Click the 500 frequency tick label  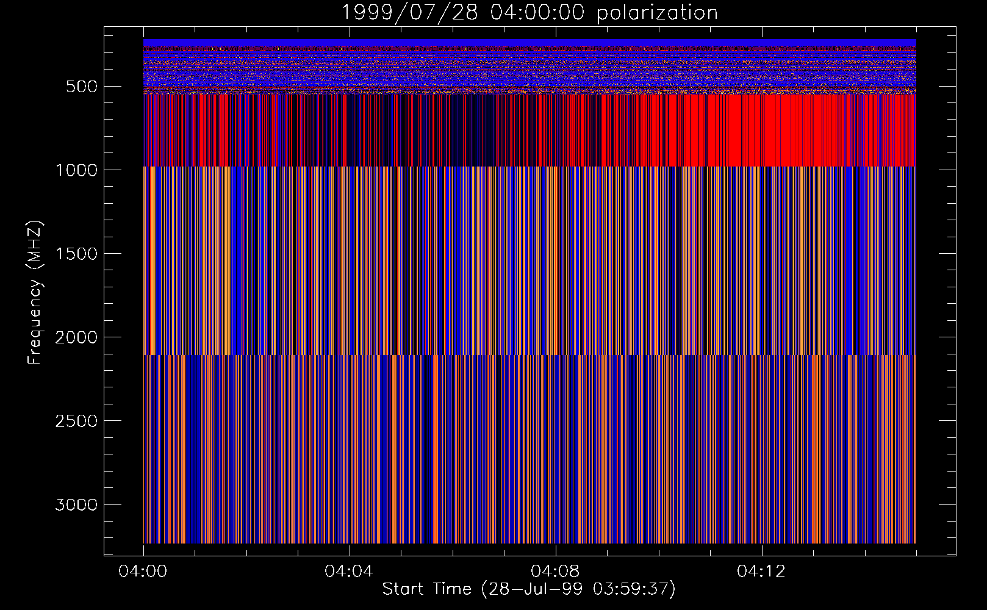[82, 87]
